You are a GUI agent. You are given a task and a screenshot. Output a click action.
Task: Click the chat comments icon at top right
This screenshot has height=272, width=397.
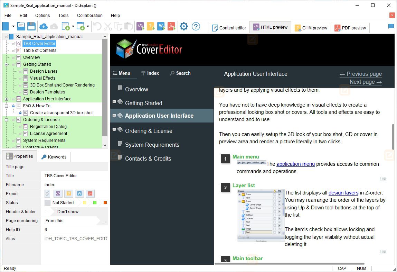[391, 26]
